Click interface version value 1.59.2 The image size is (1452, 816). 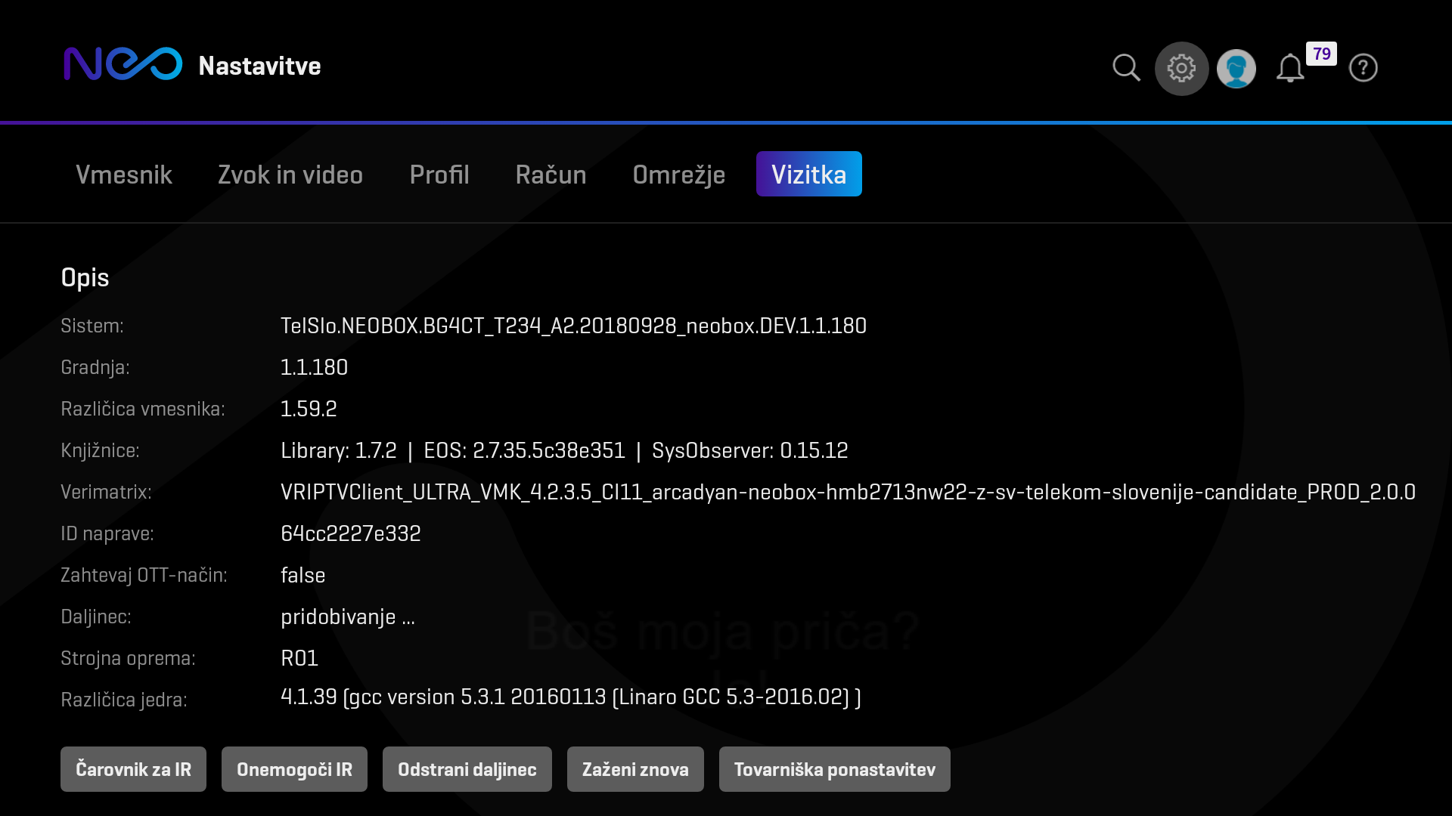[309, 409]
